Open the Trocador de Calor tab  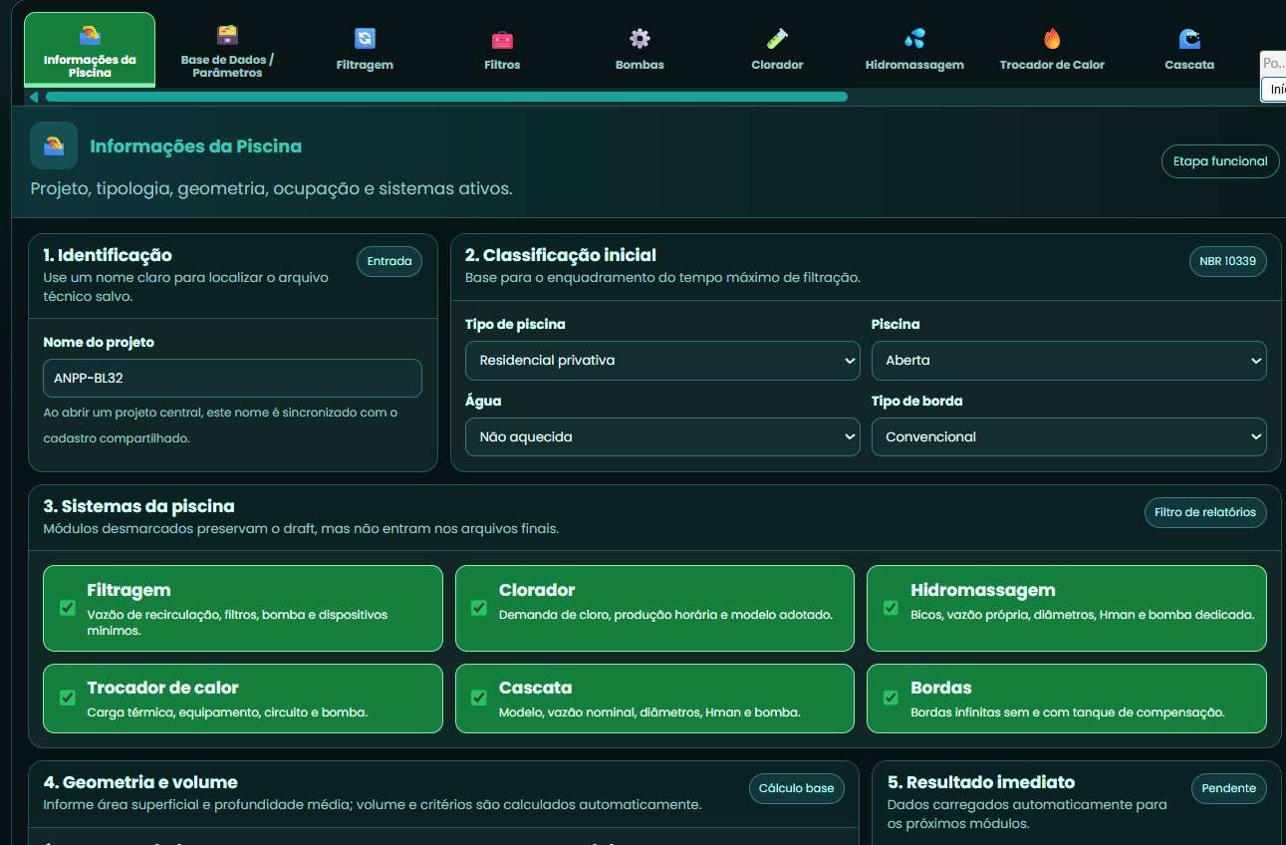[x=1052, y=50]
